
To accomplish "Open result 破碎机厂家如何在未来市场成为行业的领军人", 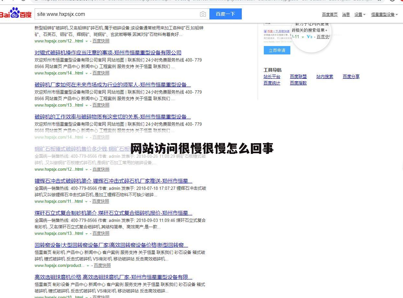I will [x=113, y=85].
